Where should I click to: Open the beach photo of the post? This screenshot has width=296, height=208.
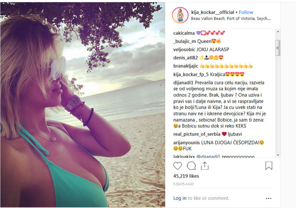coord(83,105)
